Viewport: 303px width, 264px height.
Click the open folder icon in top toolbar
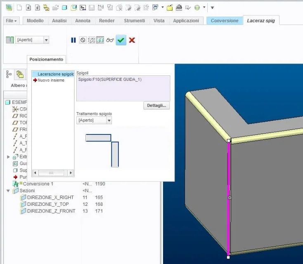click(170, 7)
